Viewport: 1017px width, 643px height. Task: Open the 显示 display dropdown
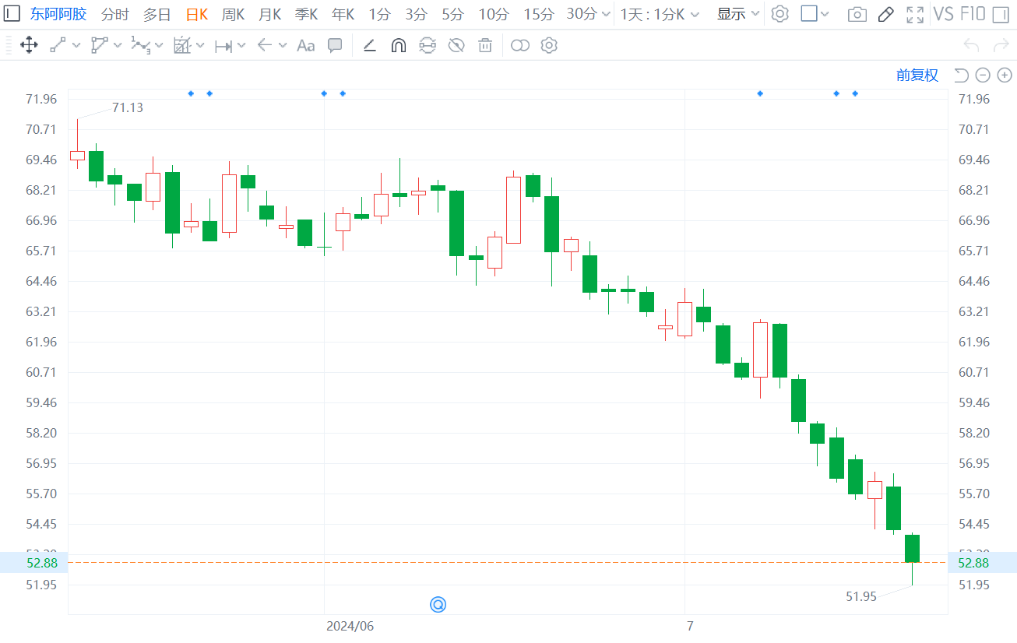pos(738,14)
